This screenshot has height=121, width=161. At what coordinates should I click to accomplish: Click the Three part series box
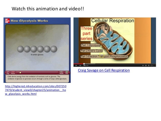(x=87, y=34)
